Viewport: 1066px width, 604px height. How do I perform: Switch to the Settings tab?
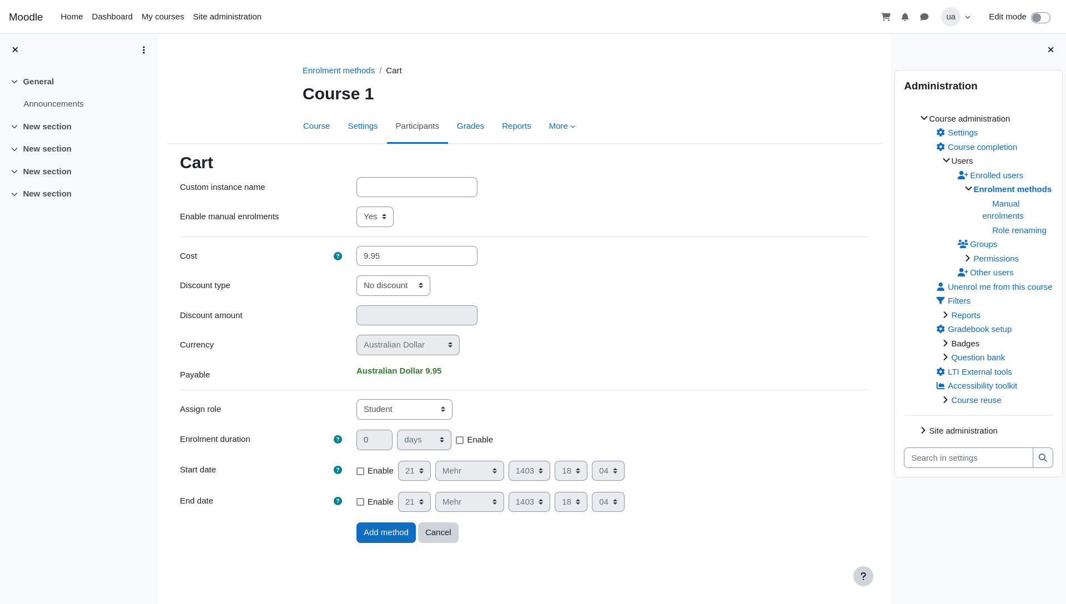(x=363, y=126)
